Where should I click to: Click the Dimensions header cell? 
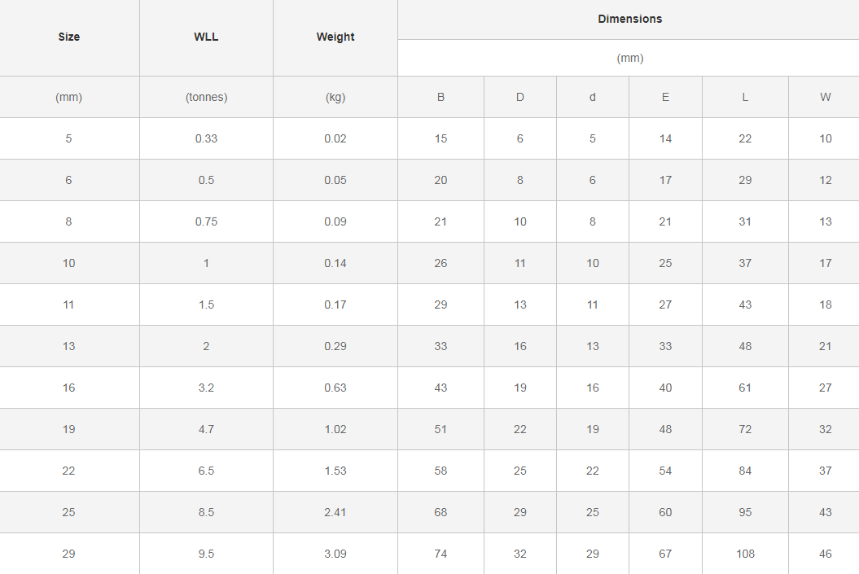[x=629, y=19]
